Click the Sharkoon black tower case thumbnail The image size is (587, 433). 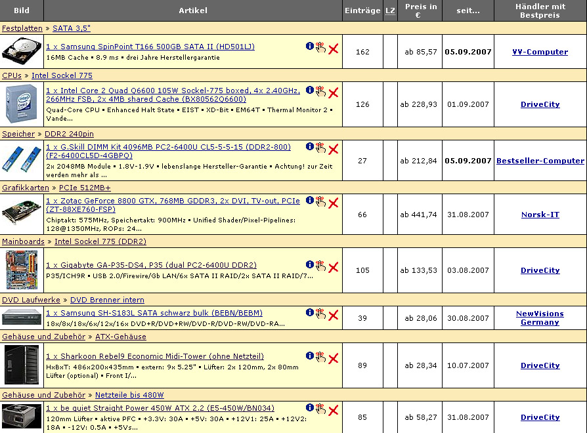(22, 365)
